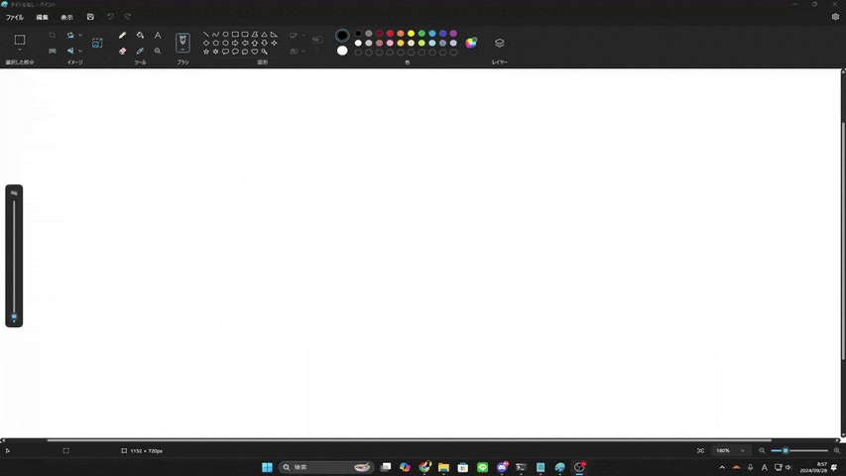The height and width of the screenshot is (476, 846).
Task: Click the Rotate image icon
Action: [70, 35]
